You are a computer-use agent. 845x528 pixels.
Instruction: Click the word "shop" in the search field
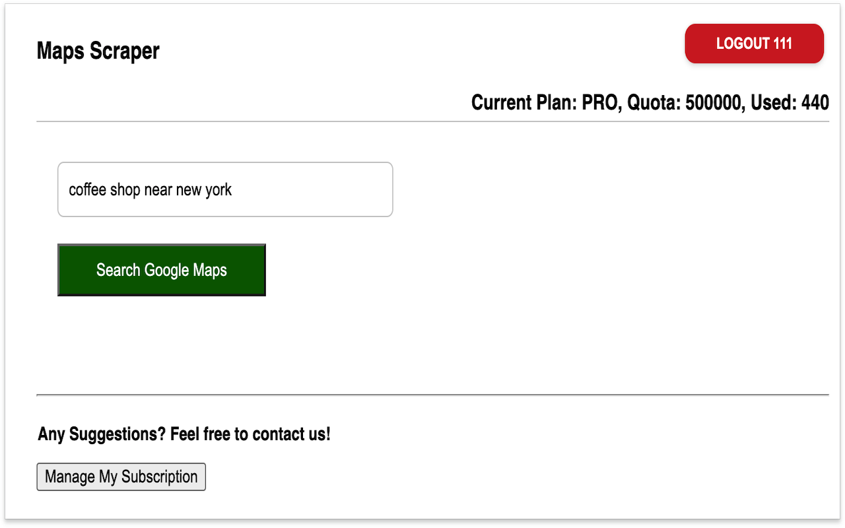tap(125, 190)
